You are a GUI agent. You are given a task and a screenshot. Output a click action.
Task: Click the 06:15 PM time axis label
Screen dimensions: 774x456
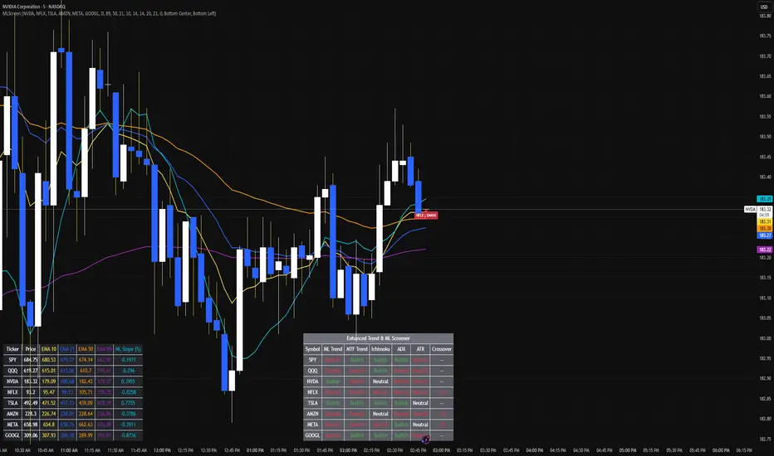coord(744,450)
